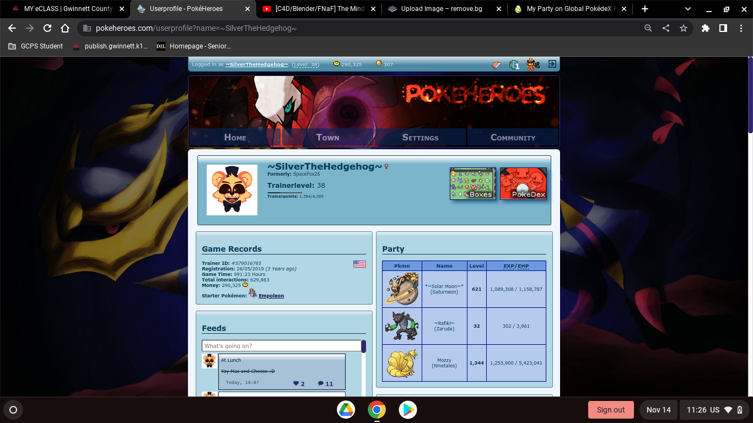The width and height of the screenshot is (753, 423).
Task: Open the status tray showing 11:26
Action: tap(714, 410)
